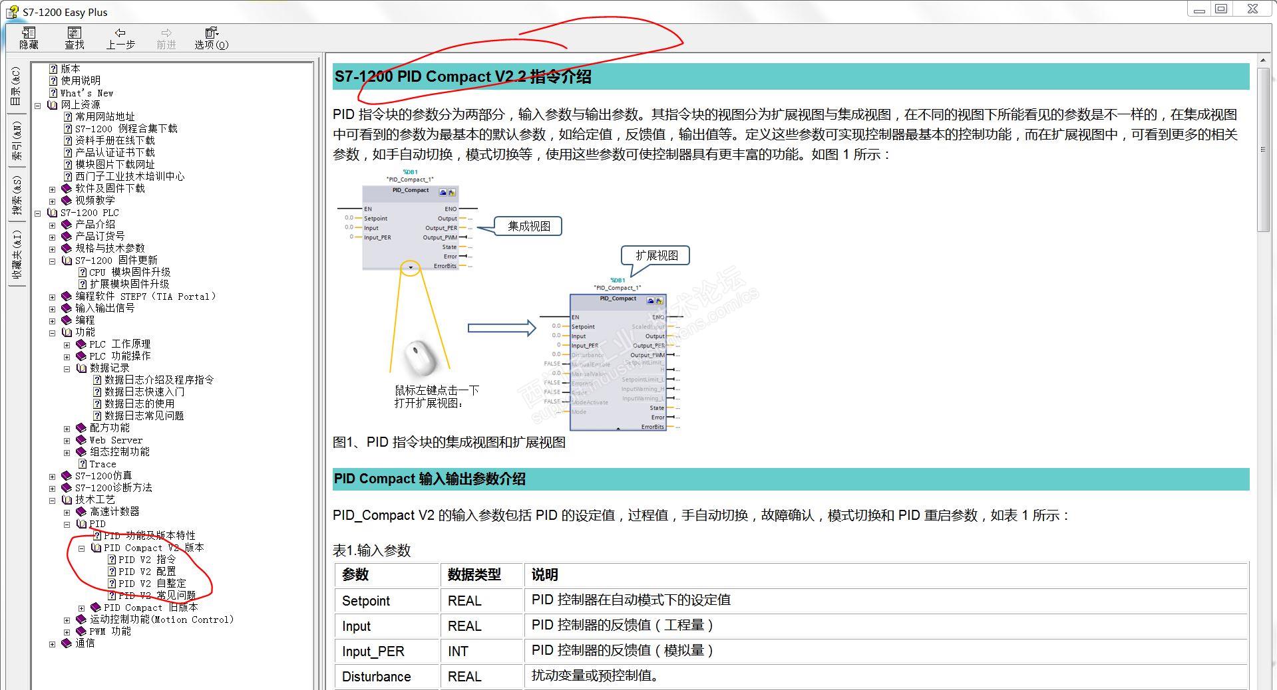1277x690 pixels.
Task: Click the topic icon beside 版本
Action: (x=53, y=68)
